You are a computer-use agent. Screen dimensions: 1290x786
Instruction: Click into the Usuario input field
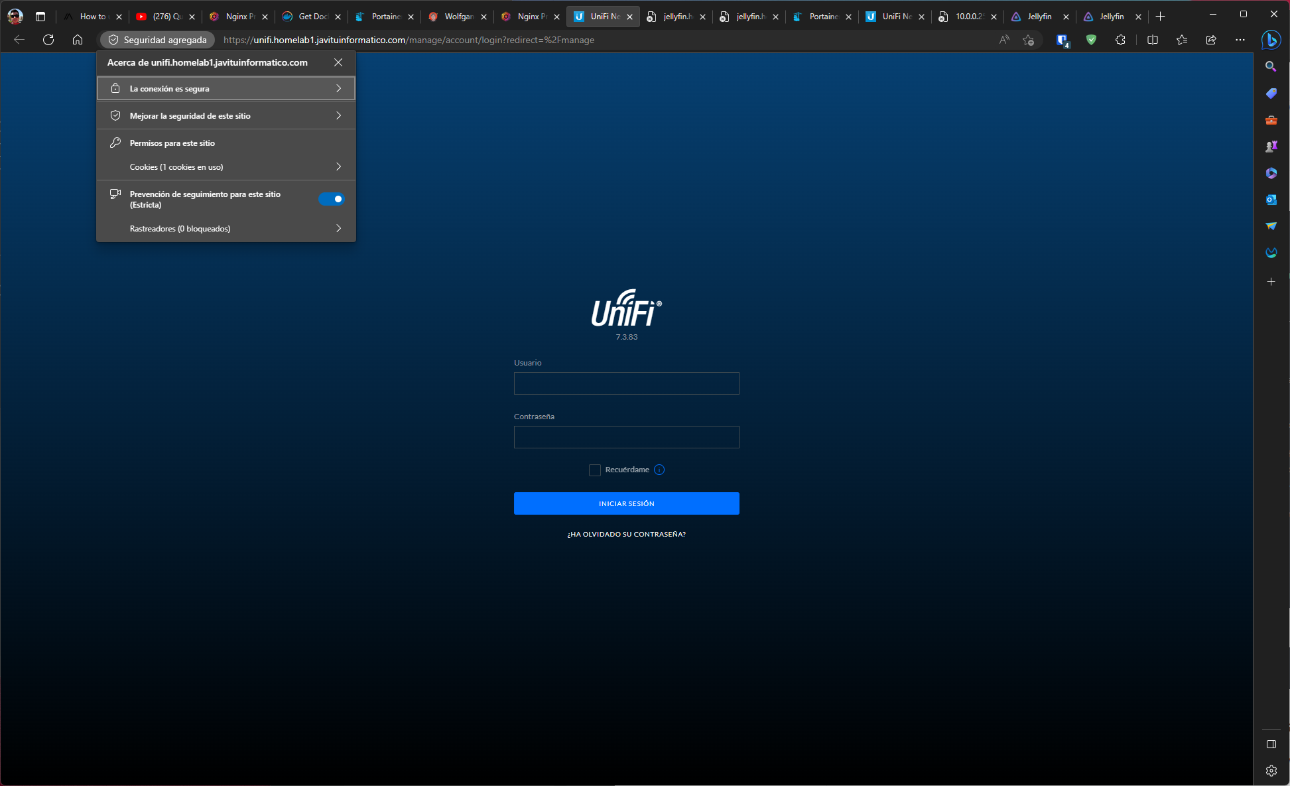[626, 383]
